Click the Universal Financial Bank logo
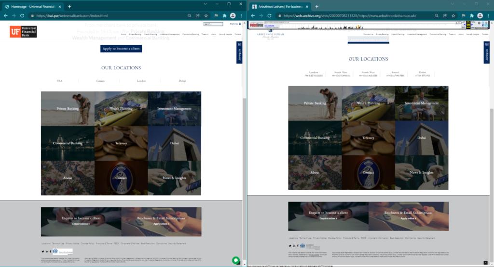The width and height of the screenshot is (494, 267). click(23, 32)
